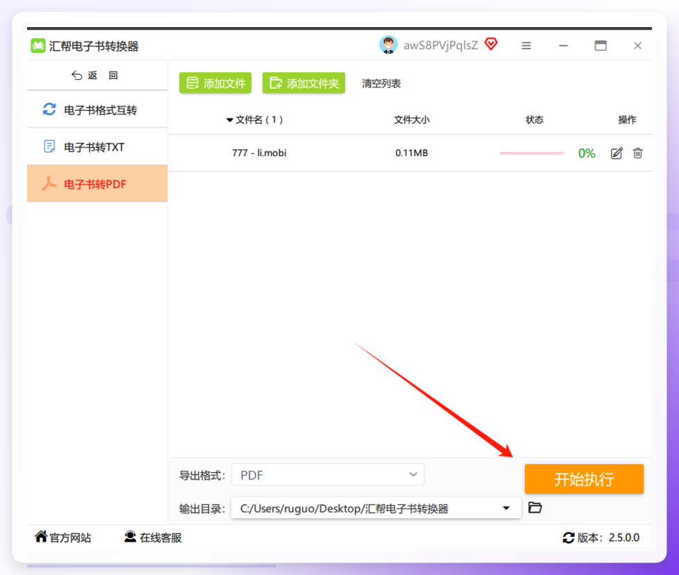Click the 状态 column header
The height and width of the screenshot is (575, 679).
pyautogui.click(x=535, y=120)
